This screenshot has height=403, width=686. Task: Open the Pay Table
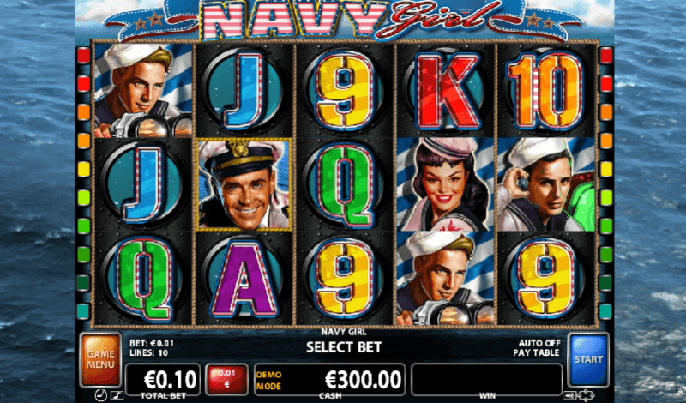536,352
